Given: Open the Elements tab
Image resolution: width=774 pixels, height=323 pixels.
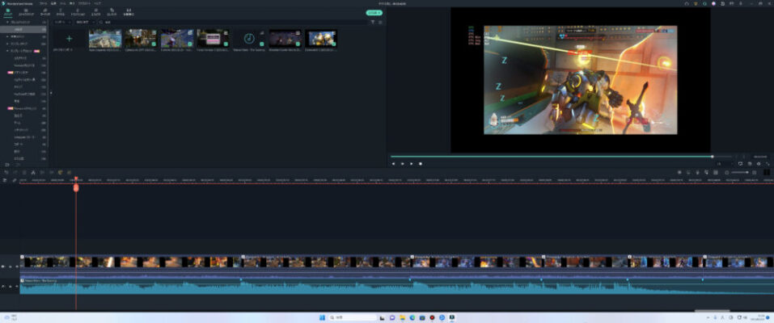Looking at the screenshot, I should point(112,12).
